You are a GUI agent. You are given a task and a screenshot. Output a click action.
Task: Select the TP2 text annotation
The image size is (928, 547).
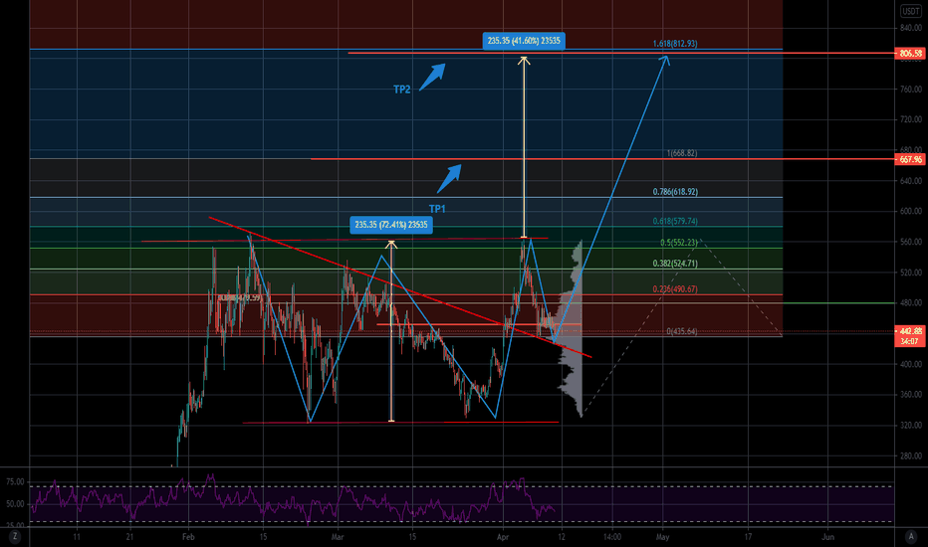[402, 90]
